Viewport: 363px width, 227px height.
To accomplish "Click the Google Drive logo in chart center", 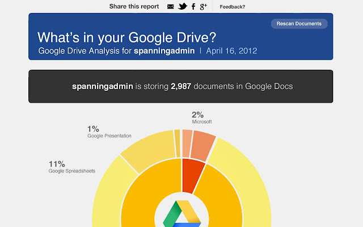I will click(181, 215).
